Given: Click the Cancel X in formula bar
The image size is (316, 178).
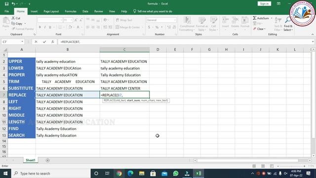Looking at the screenshot, I should [36, 42].
